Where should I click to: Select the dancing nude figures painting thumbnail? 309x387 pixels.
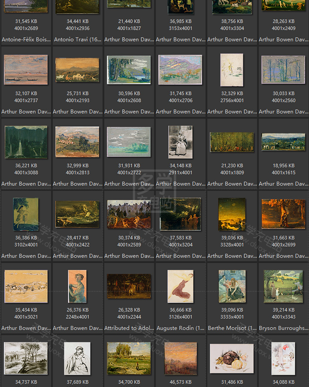(129, 214)
